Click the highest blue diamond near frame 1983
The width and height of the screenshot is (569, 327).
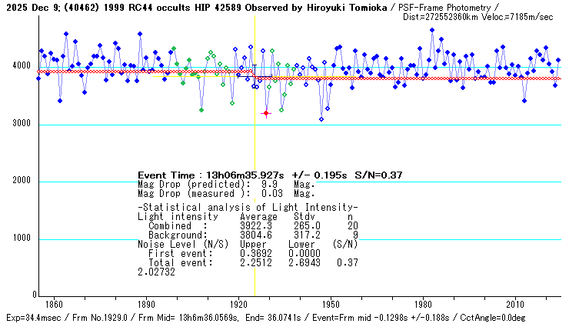click(x=432, y=30)
